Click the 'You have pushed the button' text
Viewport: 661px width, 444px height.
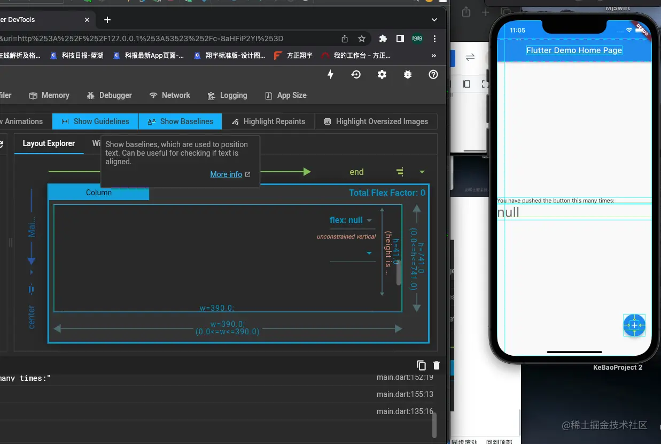tap(556, 201)
